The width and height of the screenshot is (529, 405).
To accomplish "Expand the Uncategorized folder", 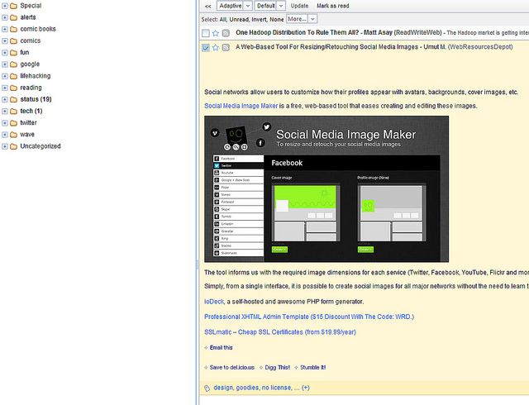I will pyautogui.click(x=5, y=146).
